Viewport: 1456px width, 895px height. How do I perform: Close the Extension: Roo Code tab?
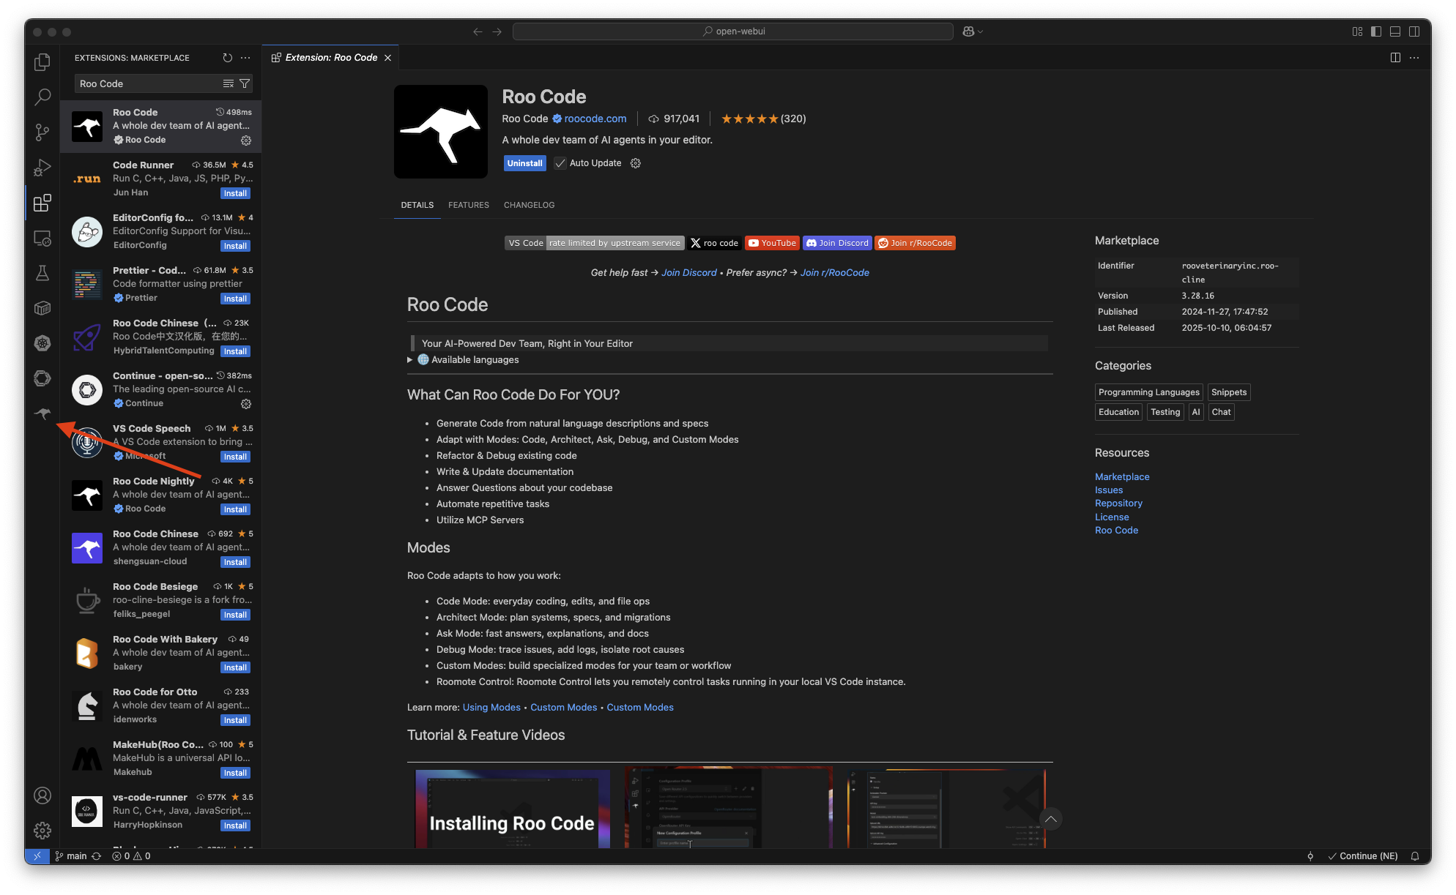click(388, 58)
